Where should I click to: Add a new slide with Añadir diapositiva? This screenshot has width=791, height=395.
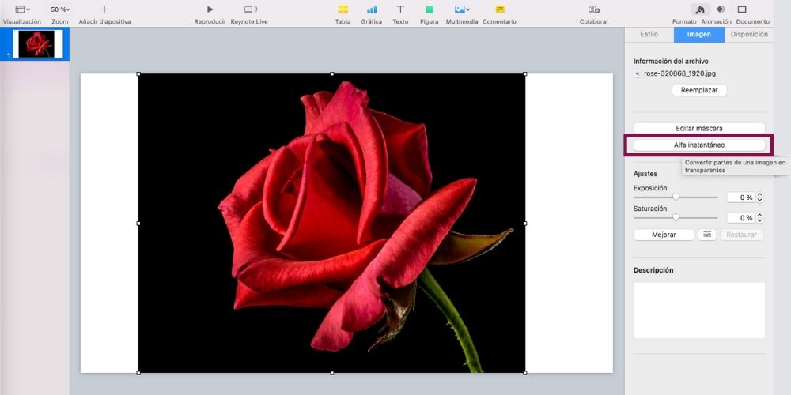coord(104,9)
